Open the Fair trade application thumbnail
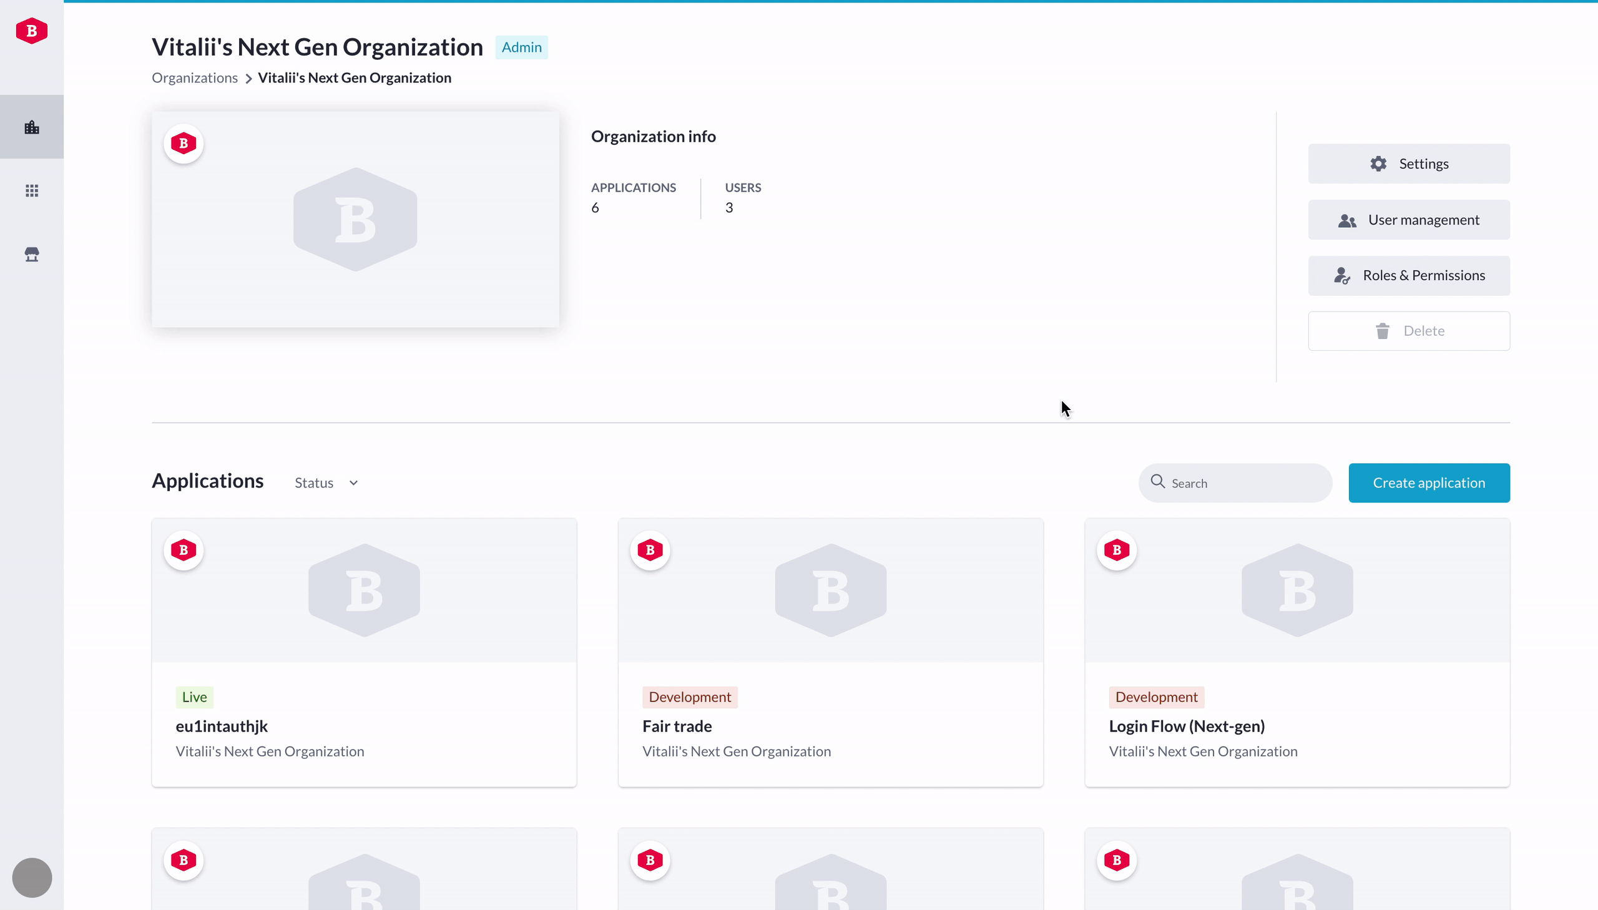 830,590
